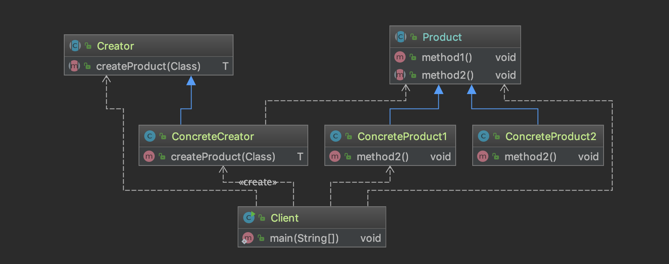Image resolution: width=669 pixels, height=264 pixels.
Task: Click method2() in ConcreteProduct1 node
Action: (383, 157)
